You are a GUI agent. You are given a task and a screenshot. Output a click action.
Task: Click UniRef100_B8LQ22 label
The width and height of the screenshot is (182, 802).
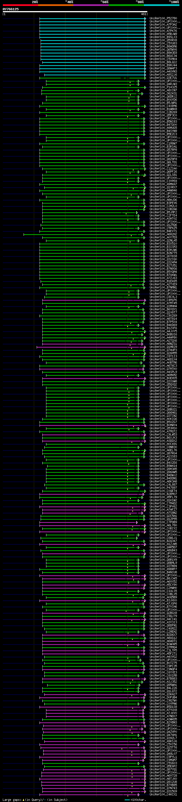click(x=163, y=62)
